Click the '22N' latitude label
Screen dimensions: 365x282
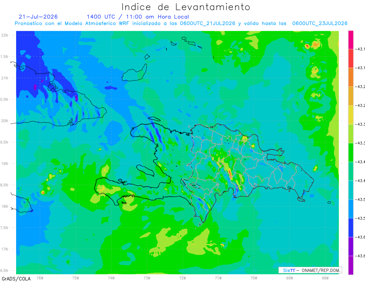(x=5, y=35)
